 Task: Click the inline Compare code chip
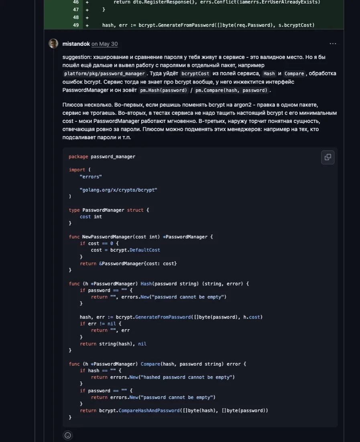(x=294, y=74)
